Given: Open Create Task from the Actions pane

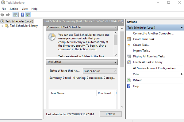Looking at the screenshot, I should click(141, 45).
